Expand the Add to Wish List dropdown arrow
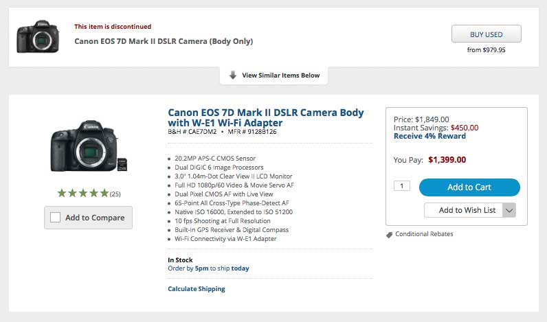The image size is (547, 322). (509, 210)
